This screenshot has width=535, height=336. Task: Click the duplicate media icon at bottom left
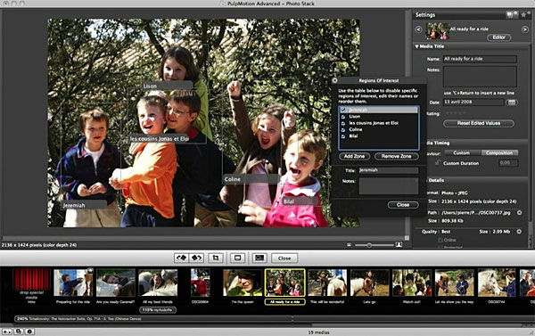[x=19, y=332]
